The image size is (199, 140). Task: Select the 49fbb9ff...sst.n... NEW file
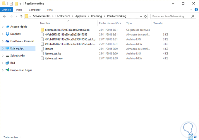point(70,44)
